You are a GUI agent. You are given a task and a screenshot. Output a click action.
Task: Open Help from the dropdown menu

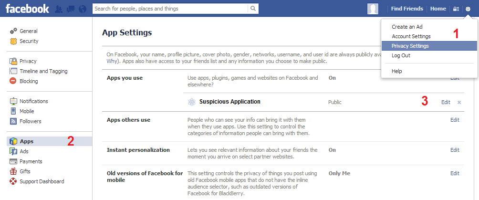397,71
